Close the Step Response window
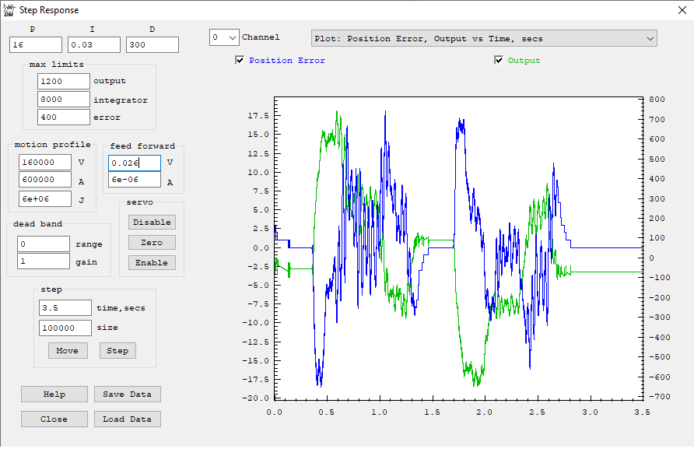The width and height of the screenshot is (694, 463). tap(676, 10)
